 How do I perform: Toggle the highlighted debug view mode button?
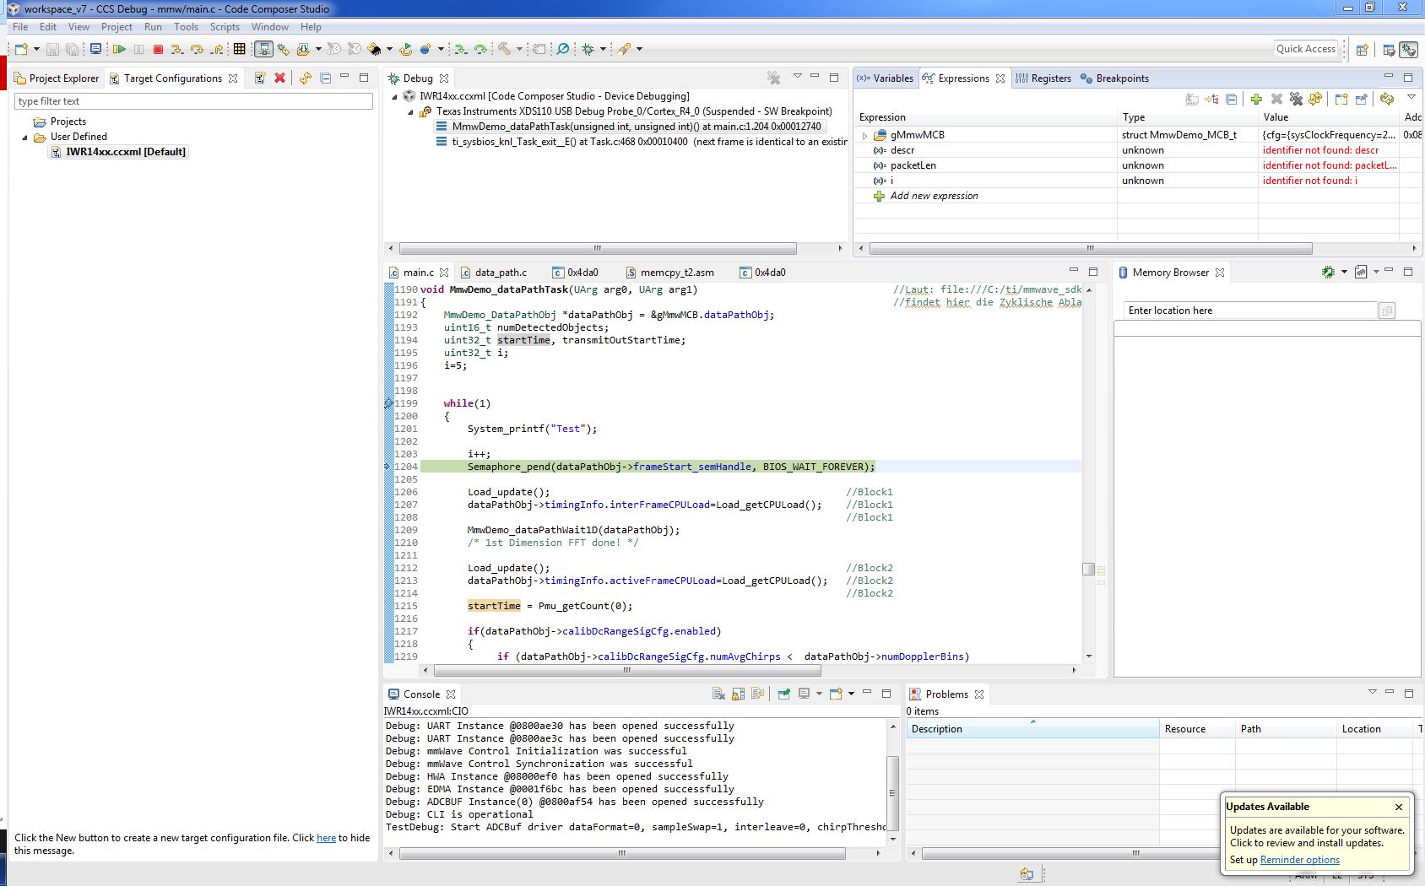263,50
